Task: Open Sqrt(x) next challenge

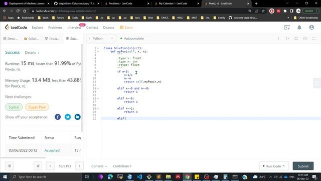Action: tap(14, 107)
